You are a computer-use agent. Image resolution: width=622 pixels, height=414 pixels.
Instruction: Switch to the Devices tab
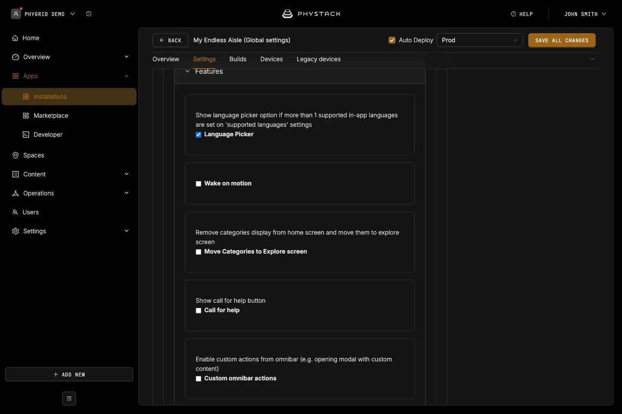coord(272,59)
